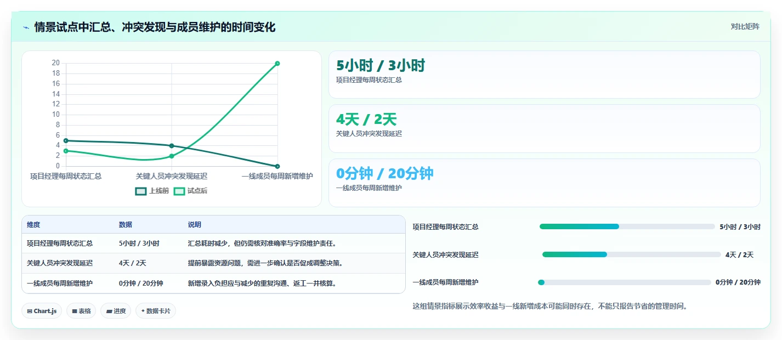
Task: Click the table value 4天 / 2天
Action: tap(133, 263)
